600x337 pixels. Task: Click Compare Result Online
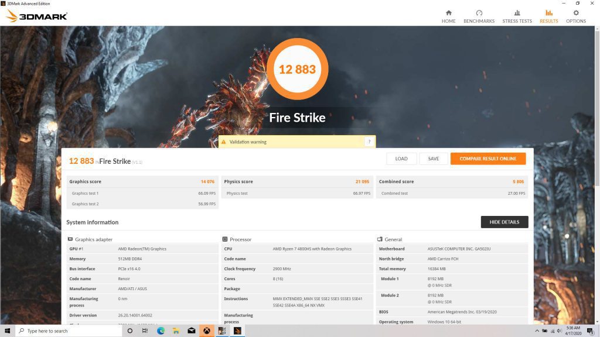[487, 159]
